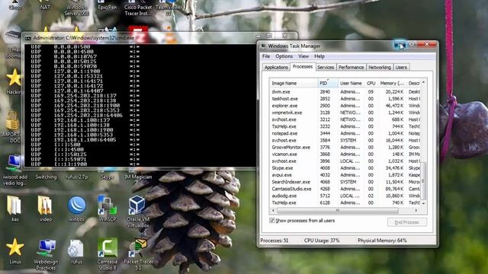Select the Skype.exe process row
The height and width of the screenshot is (274, 488).
(x=345, y=168)
